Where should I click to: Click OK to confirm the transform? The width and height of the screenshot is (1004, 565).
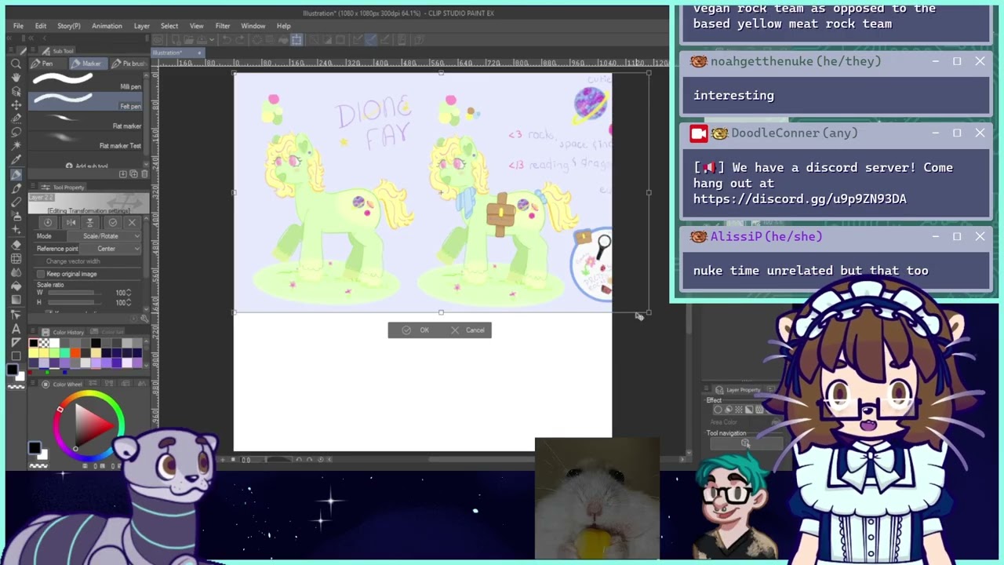(417, 330)
